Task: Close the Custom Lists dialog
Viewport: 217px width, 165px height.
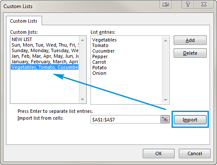Action: (x=204, y=4)
